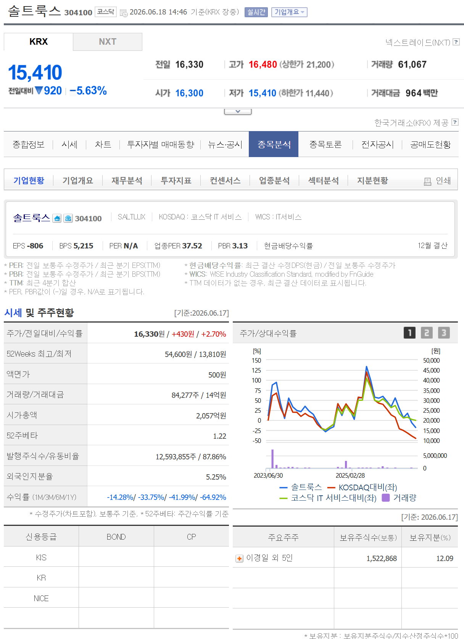This screenshot has width=464, height=639.
Task: Select the 재무분석 sub-tab
Action: (127, 180)
